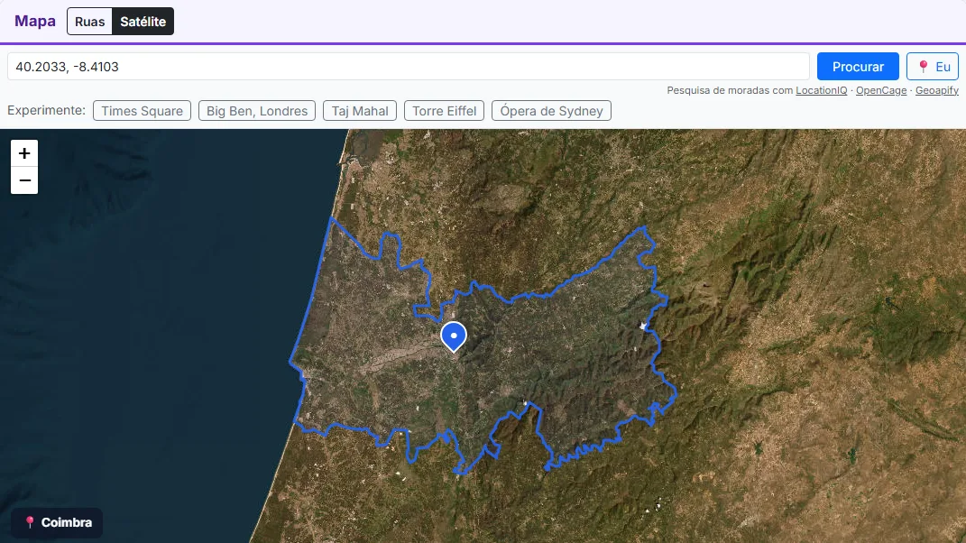Screen dimensions: 966x543
Task: Locate me with the Eu button
Action: 933,67
